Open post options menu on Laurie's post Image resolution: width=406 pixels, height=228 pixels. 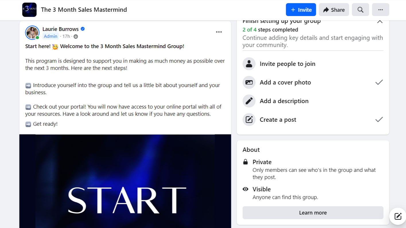pyautogui.click(x=219, y=32)
